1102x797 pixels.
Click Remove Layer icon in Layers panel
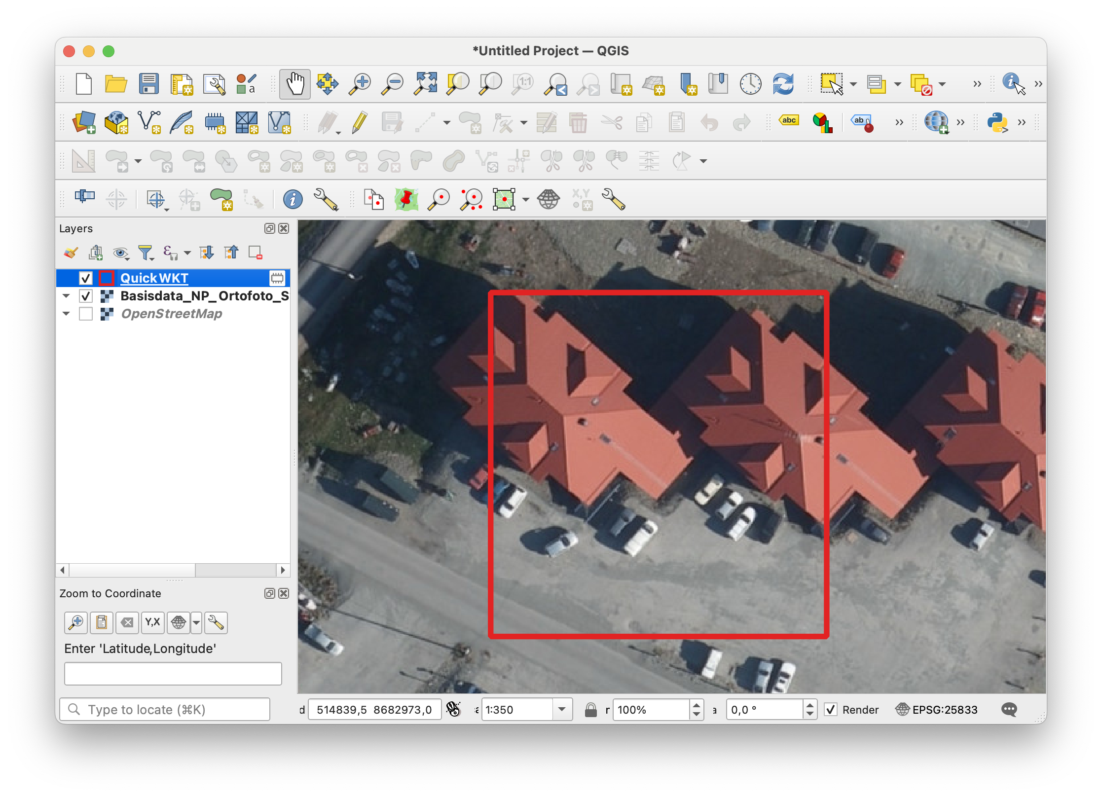(x=255, y=253)
